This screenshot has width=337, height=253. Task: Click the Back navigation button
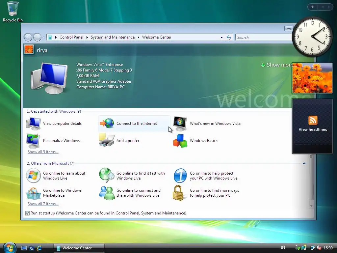point(28,38)
